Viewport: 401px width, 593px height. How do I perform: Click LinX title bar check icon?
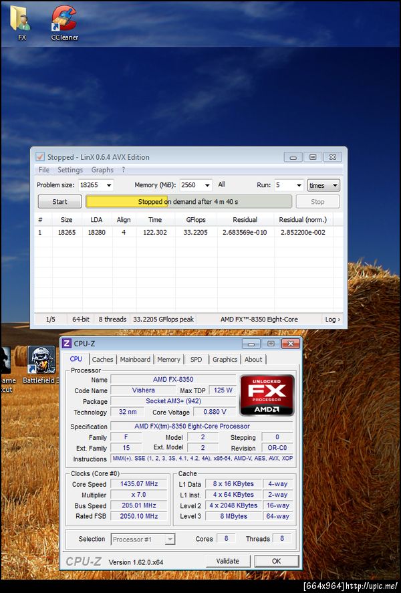pos(39,156)
